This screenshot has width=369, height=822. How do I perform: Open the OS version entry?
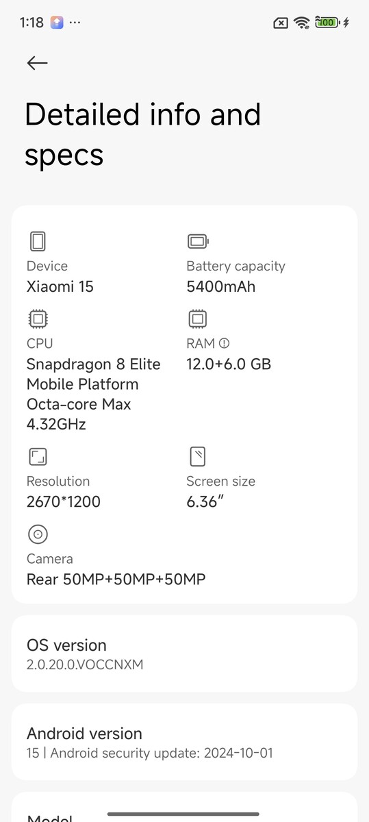[184, 653]
